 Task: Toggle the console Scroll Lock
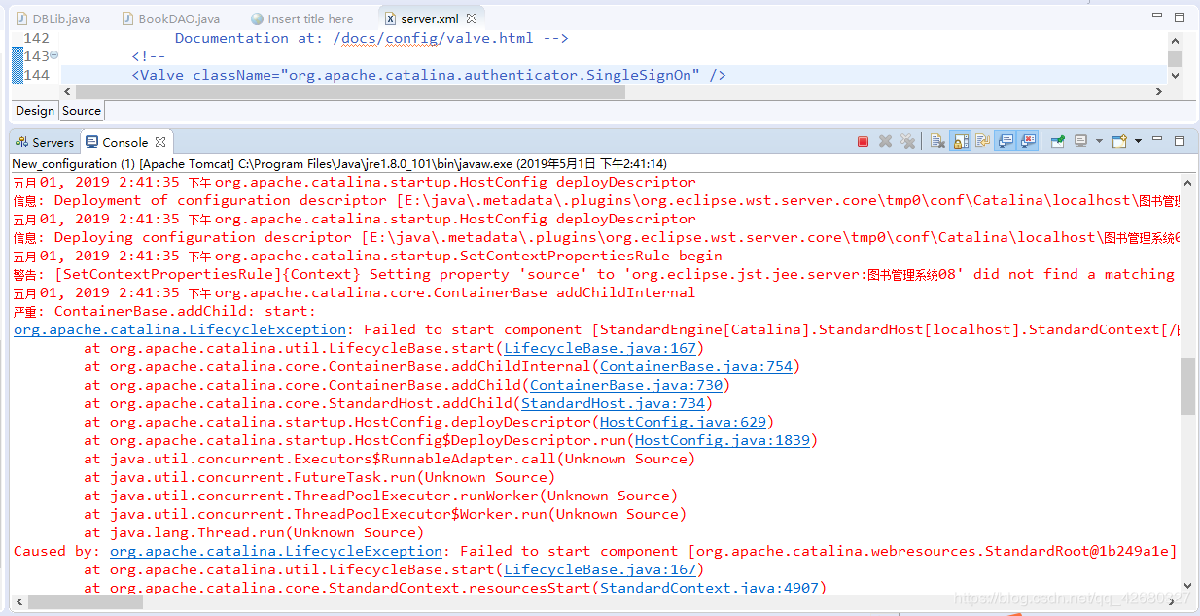961,142
